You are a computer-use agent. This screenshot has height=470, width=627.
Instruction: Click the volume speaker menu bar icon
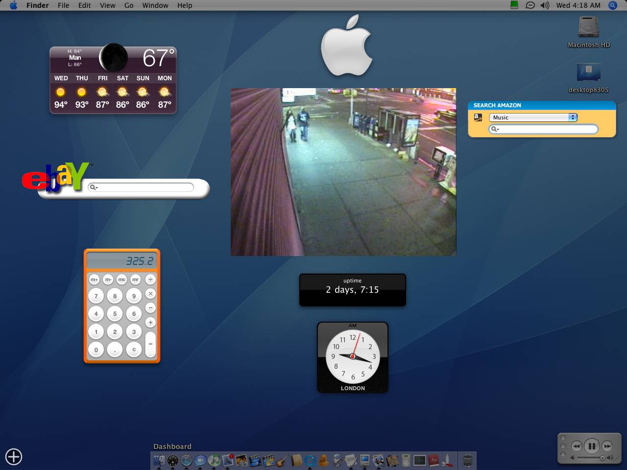(545, 5)
